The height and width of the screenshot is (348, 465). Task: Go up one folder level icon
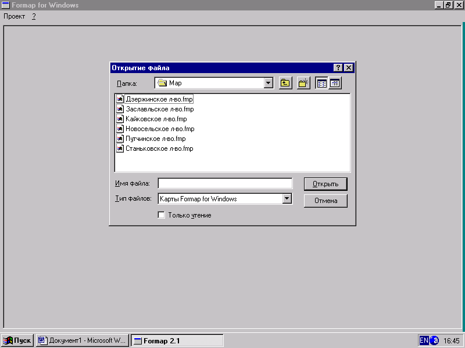pyautogui.click(x=285, y=83)
